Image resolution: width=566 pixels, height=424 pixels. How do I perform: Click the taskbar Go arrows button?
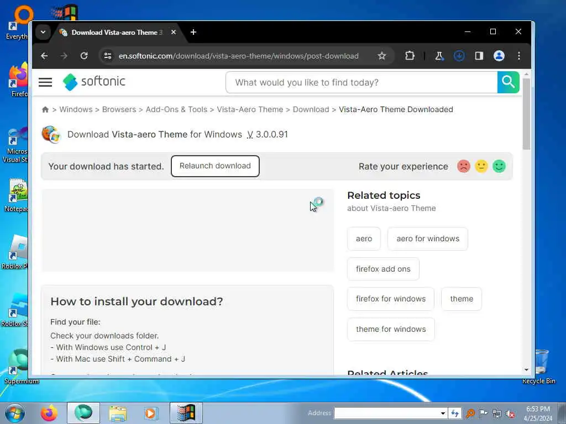click(x=454, y=413)
